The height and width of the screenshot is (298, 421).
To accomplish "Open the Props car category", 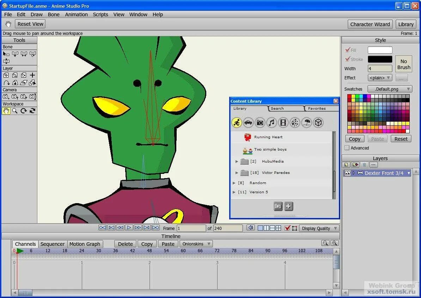I will (x=248, y=123).
